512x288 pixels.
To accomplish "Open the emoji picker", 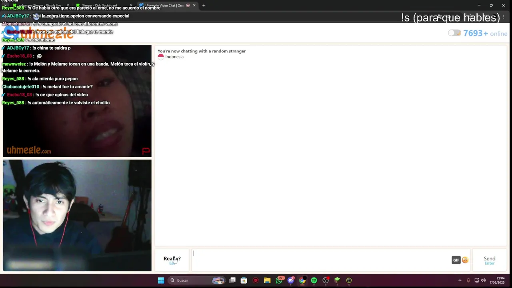I will pyautogui.click(x=465, y=260).
